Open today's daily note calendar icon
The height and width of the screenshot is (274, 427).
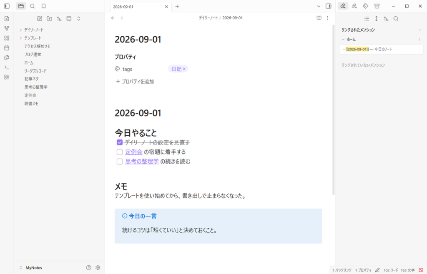tap(7, 48)
